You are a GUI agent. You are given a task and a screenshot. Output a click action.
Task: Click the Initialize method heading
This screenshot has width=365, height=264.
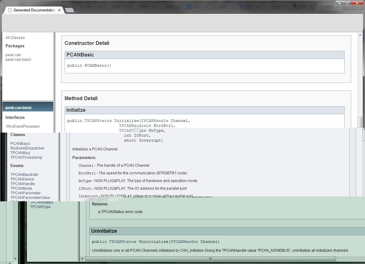click(x=76, y=110)
